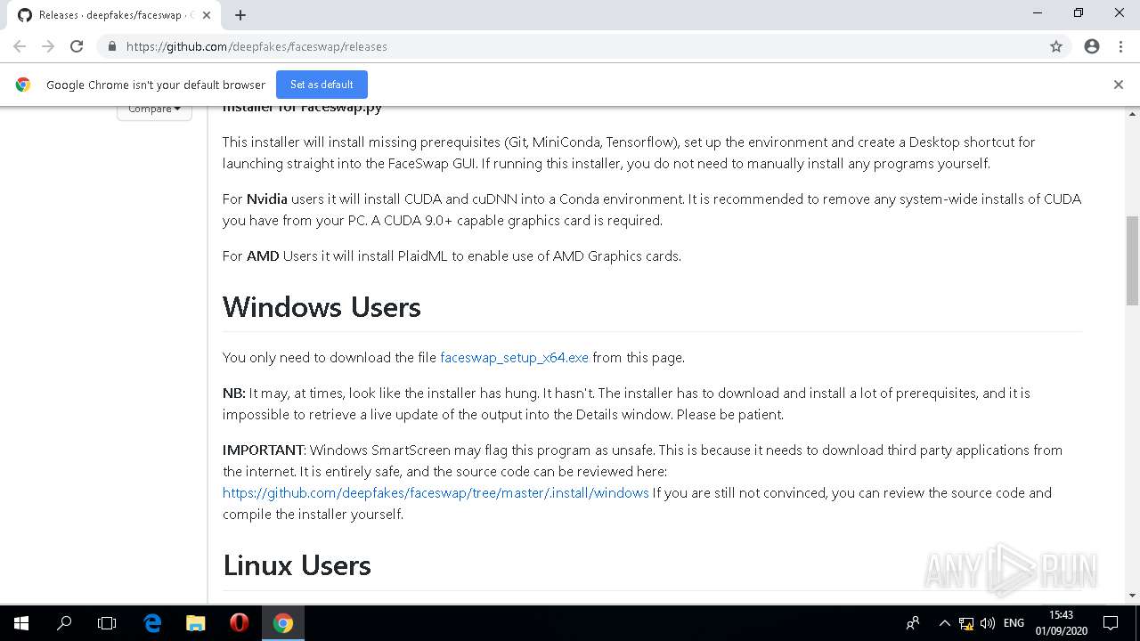Open the clock and date flyout
Image resolution: width=1140 pixels, height=641 pixels.
1061,623
